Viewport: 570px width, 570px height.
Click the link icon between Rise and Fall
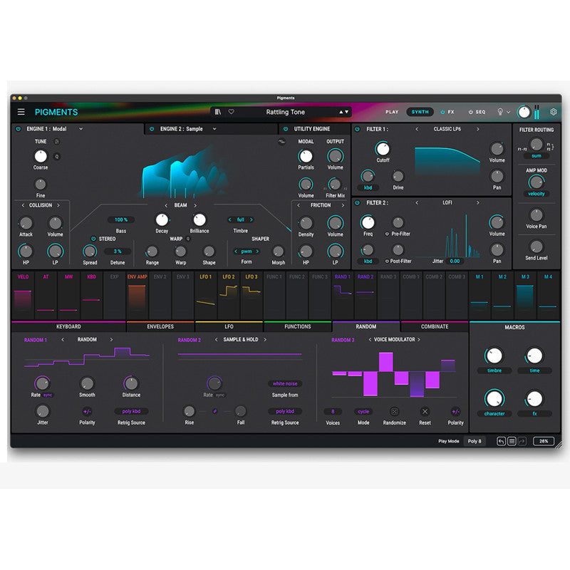(x=215, y=411)
